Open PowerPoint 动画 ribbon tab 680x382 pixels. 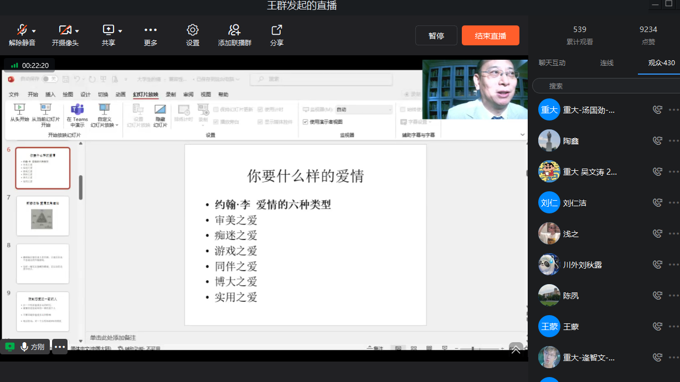pos(121,95)
